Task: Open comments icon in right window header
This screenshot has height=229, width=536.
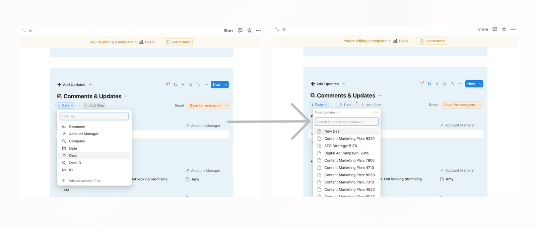Action: click(x=495, y=29)
